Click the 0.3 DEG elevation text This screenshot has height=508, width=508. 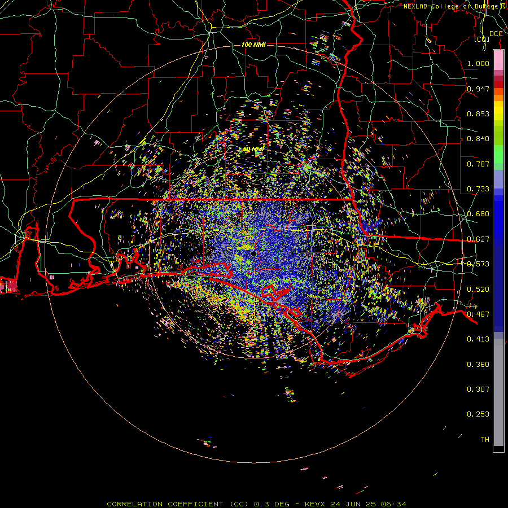pos(272,504)
